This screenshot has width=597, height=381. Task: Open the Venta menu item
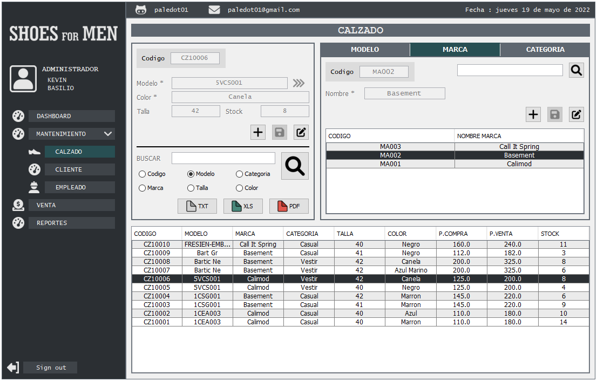pyautogui.click(x=72, y=205)
